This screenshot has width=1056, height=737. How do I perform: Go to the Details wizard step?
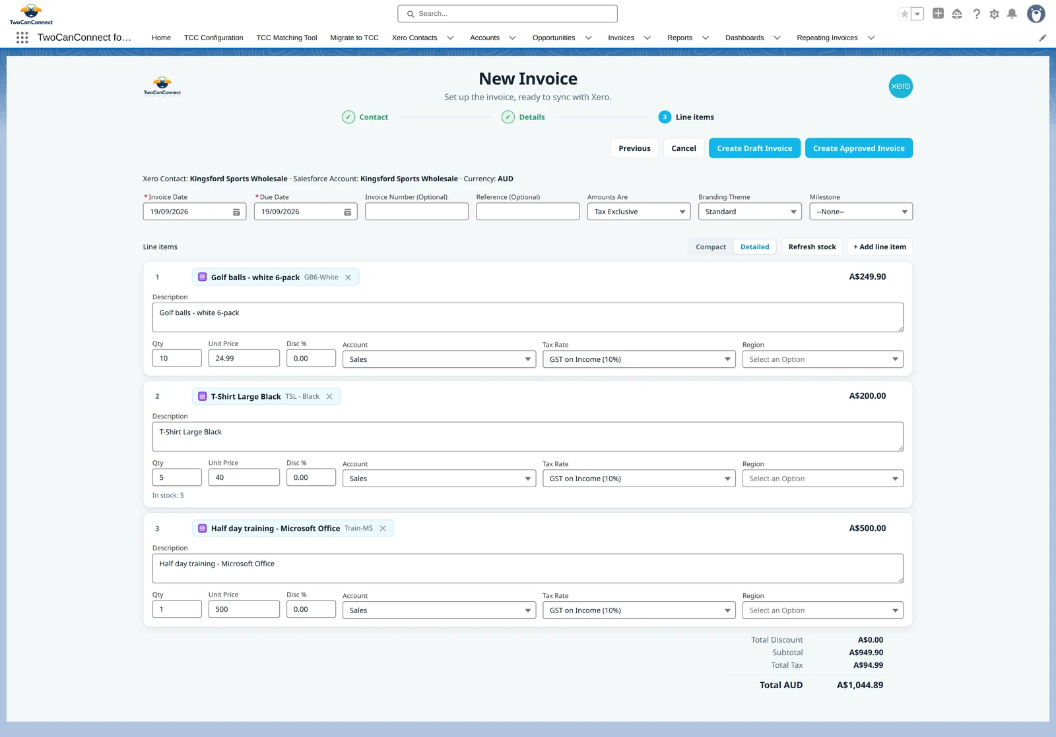(x=523, y=117)
